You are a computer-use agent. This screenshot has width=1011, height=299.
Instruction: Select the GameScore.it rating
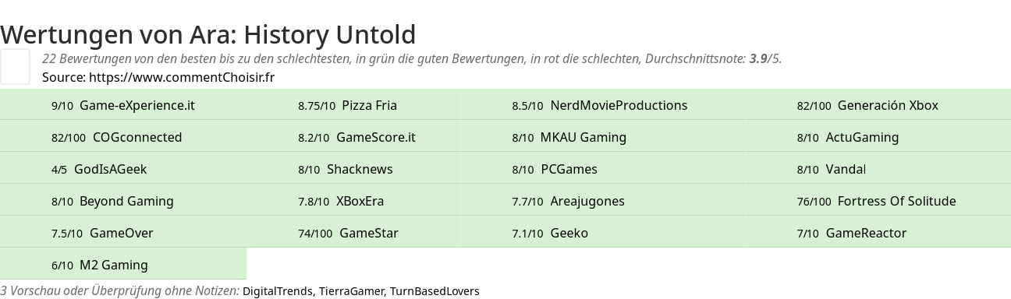click(x=357, y=137)
